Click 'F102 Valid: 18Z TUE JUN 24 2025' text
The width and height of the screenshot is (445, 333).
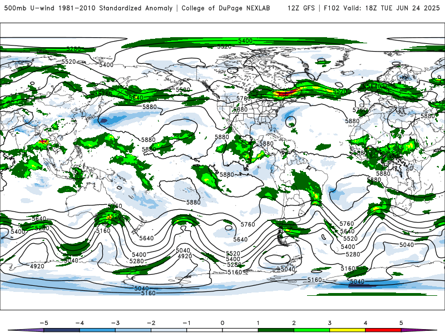click(x=382, y=8)
